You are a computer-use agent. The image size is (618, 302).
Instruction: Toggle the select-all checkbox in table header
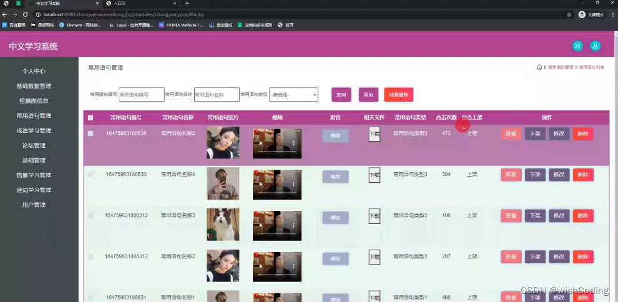click(x=91, y=117)
